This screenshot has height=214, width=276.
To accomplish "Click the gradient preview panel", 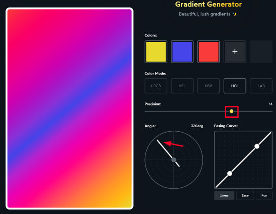I will coord(69,108).
